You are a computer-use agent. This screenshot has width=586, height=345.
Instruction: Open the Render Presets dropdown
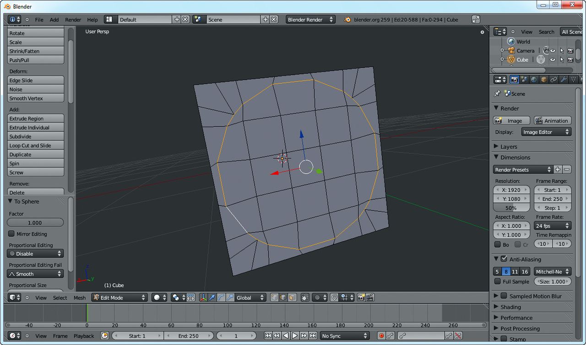click(x=523, y=169)
